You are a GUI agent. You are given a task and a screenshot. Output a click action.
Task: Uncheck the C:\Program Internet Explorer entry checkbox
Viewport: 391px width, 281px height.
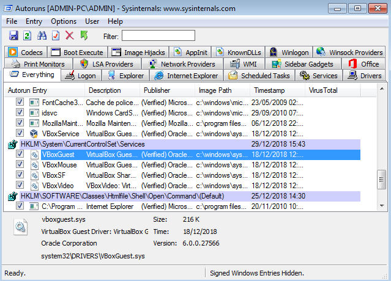coord(20,206)
